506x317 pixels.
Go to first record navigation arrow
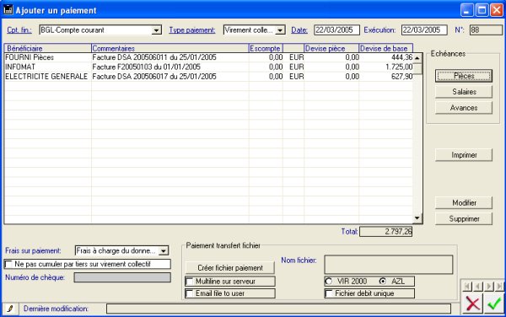pyautogui.click(x=467, y=286)
